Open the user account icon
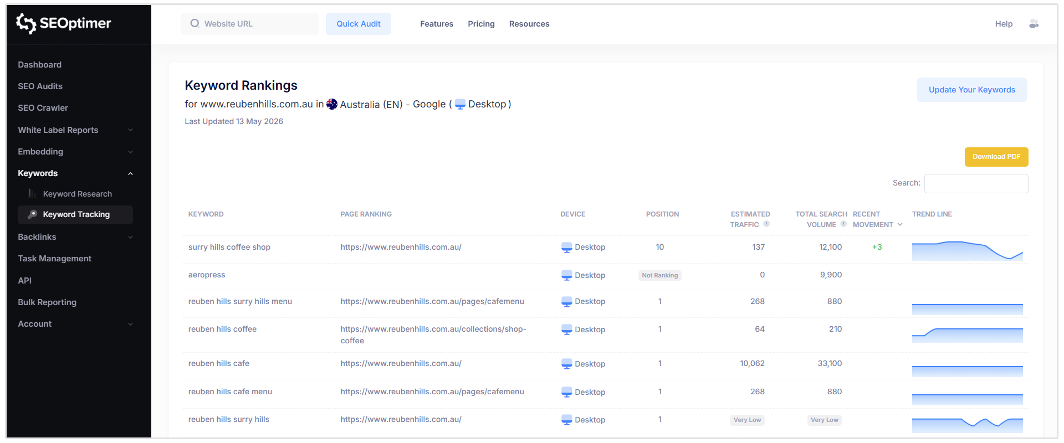 point(1034,24)
